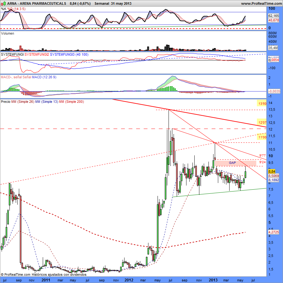Click the 9'24 resistance level label
The width and height of the screenshot is (283, 283).
[263, 162]
